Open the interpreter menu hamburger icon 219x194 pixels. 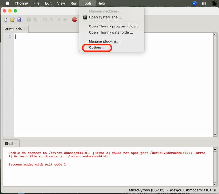point(214,190)
